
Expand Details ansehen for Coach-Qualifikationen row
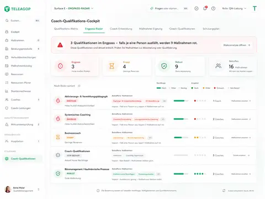pos(241,155)
